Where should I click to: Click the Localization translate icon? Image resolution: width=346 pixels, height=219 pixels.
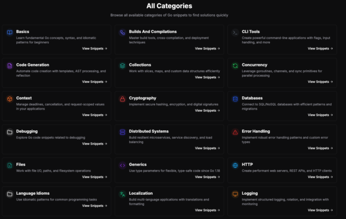[122, 194]
